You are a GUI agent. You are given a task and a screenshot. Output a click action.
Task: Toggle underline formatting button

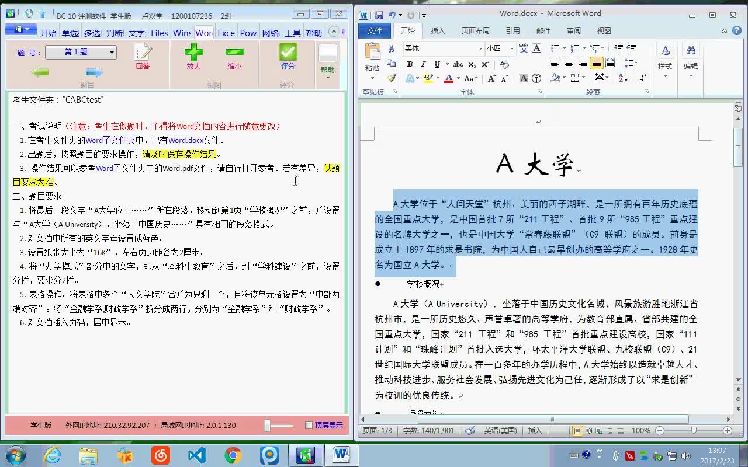point(437,64)
